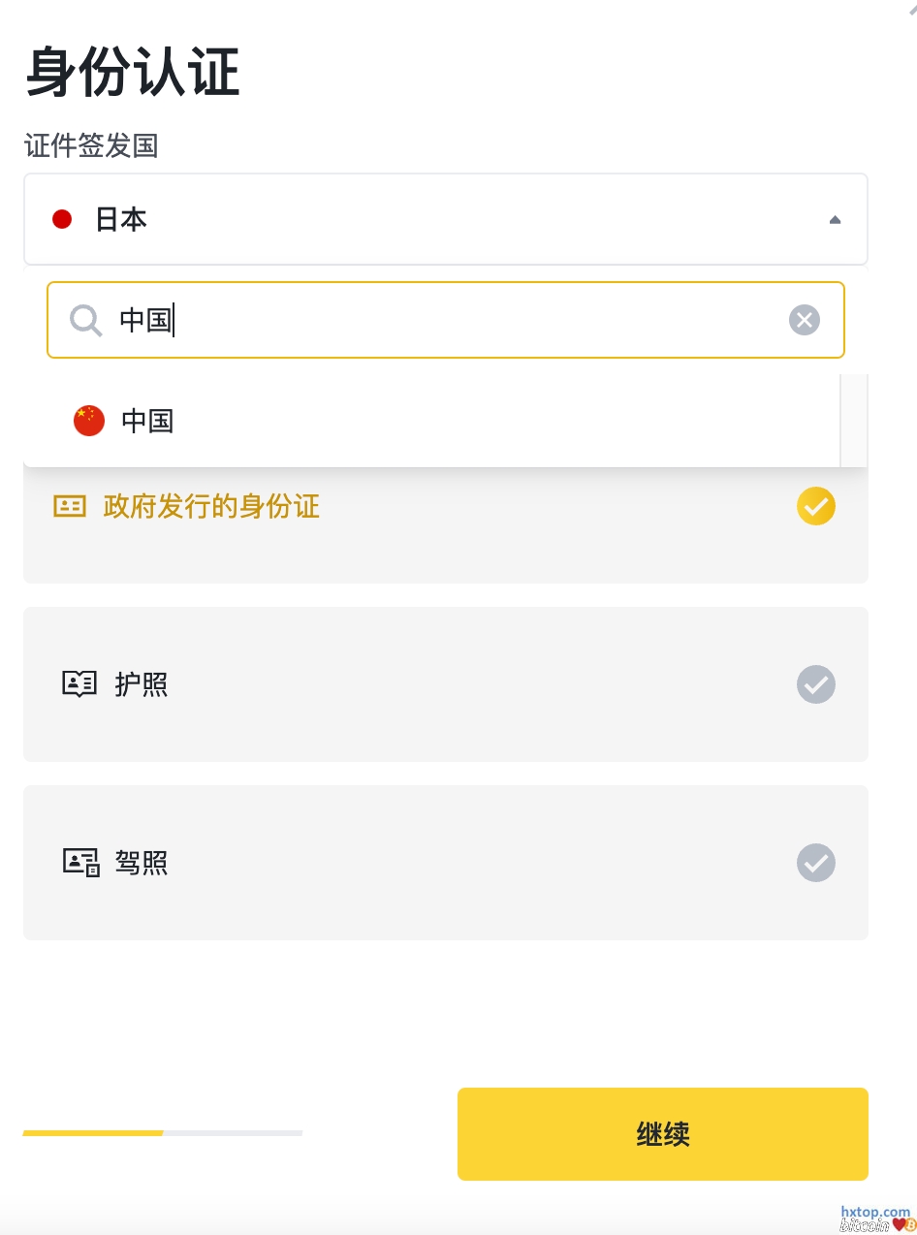917x1235 pixels.
Task: Click the dropdown list scrollbar
Action: pyautogui.click(x=853, y=421)
